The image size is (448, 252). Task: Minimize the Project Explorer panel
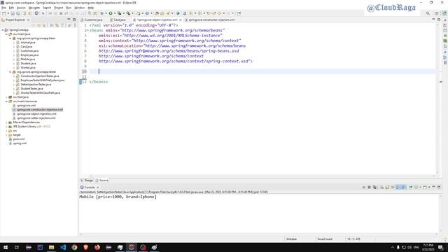pos(69,20)
